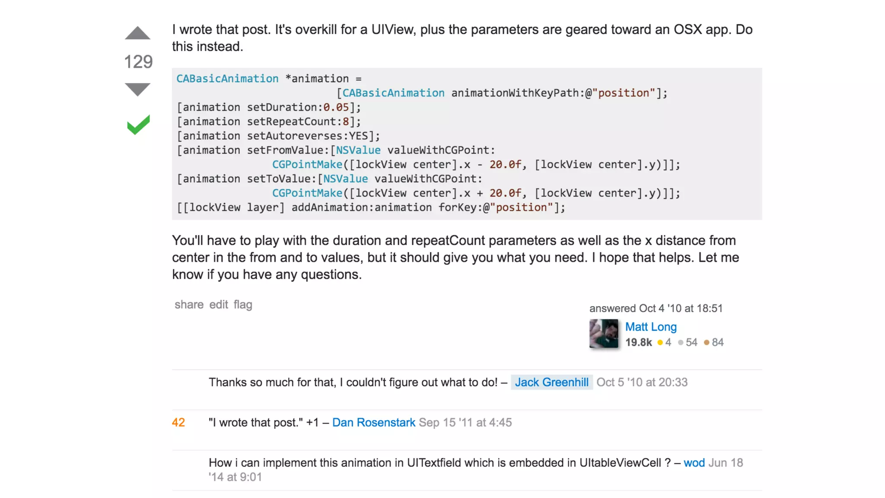Click inside the CABasicAnimation code block

coord(467,144)
